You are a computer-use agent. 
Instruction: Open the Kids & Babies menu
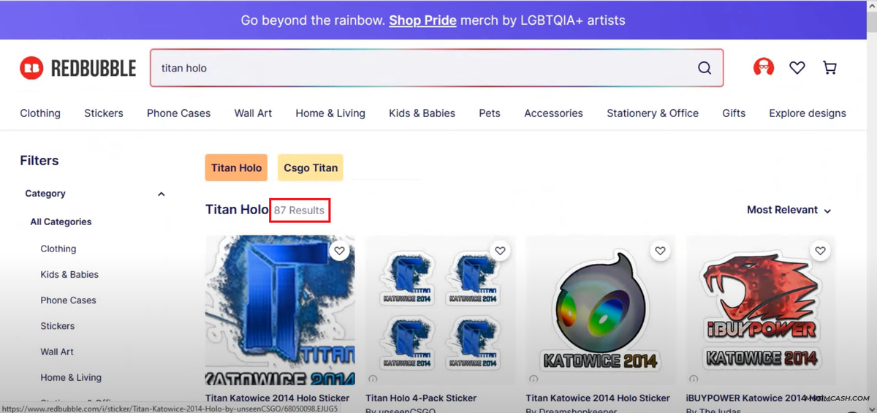pos(422,113)
